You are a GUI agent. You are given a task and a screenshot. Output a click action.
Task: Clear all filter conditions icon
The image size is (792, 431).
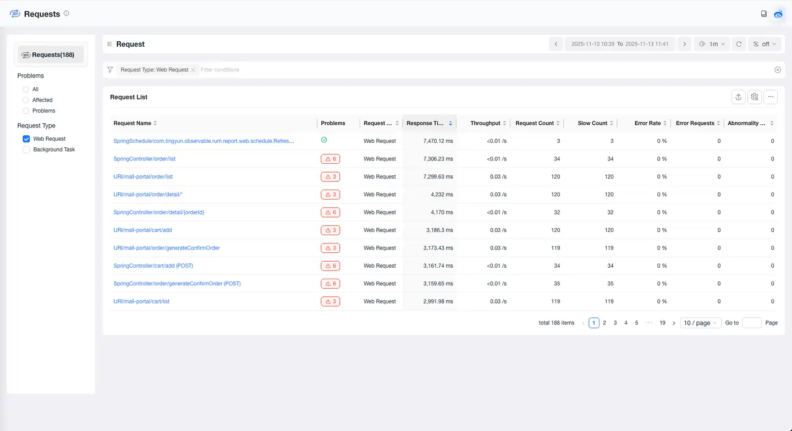coord(778,70)
